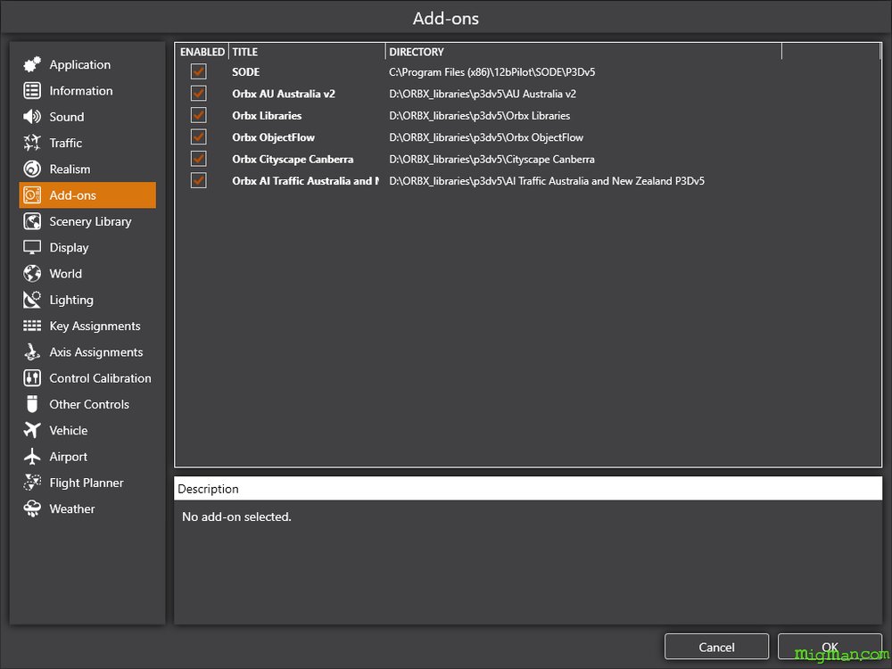Click the Flight Planner route icon

pos(32,483)
